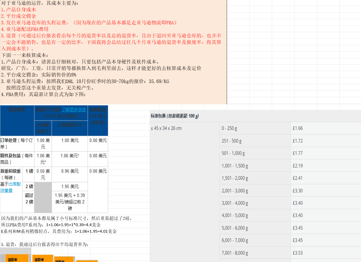Select K系列和M系列 line with 4.01美金

pyautogui.click(x=59, y=231)
